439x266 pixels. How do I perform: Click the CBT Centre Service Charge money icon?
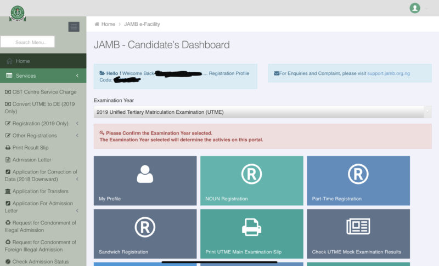coord(8,92)
